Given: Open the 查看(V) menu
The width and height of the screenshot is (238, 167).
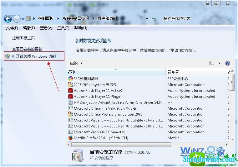Looking at the screenshot, I should 46,28.
